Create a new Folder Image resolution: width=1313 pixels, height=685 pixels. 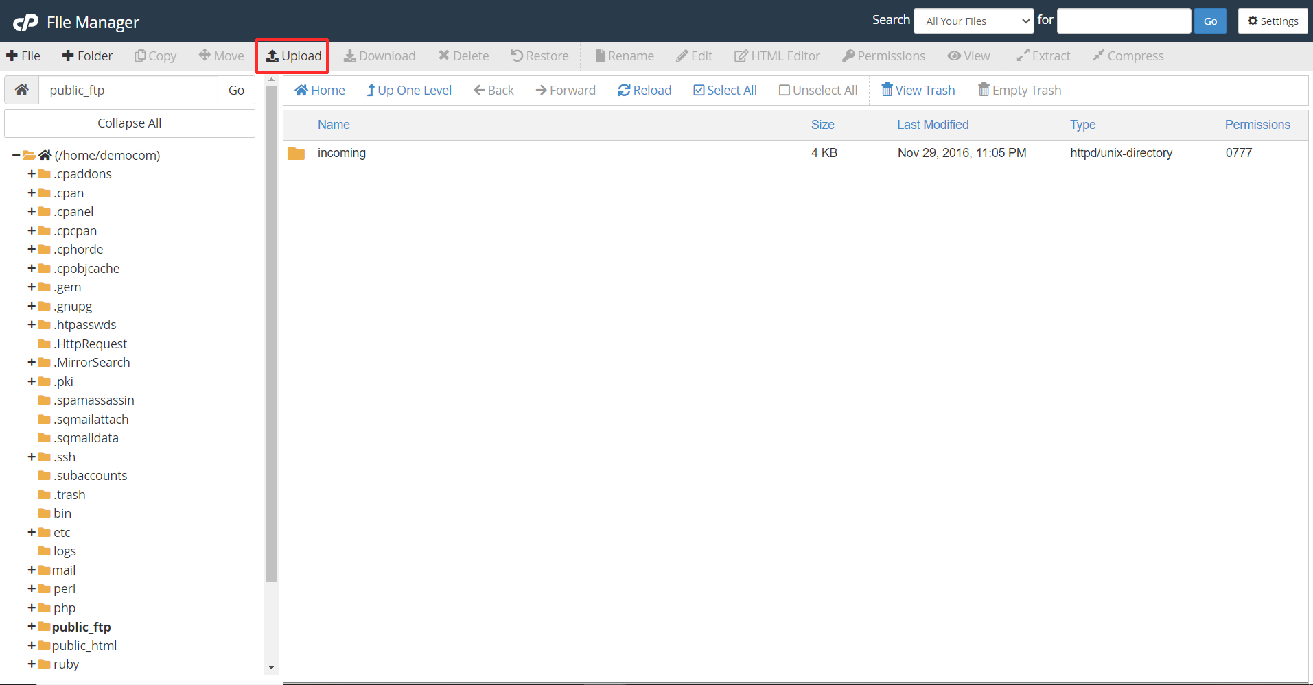(x=87, y=56)
